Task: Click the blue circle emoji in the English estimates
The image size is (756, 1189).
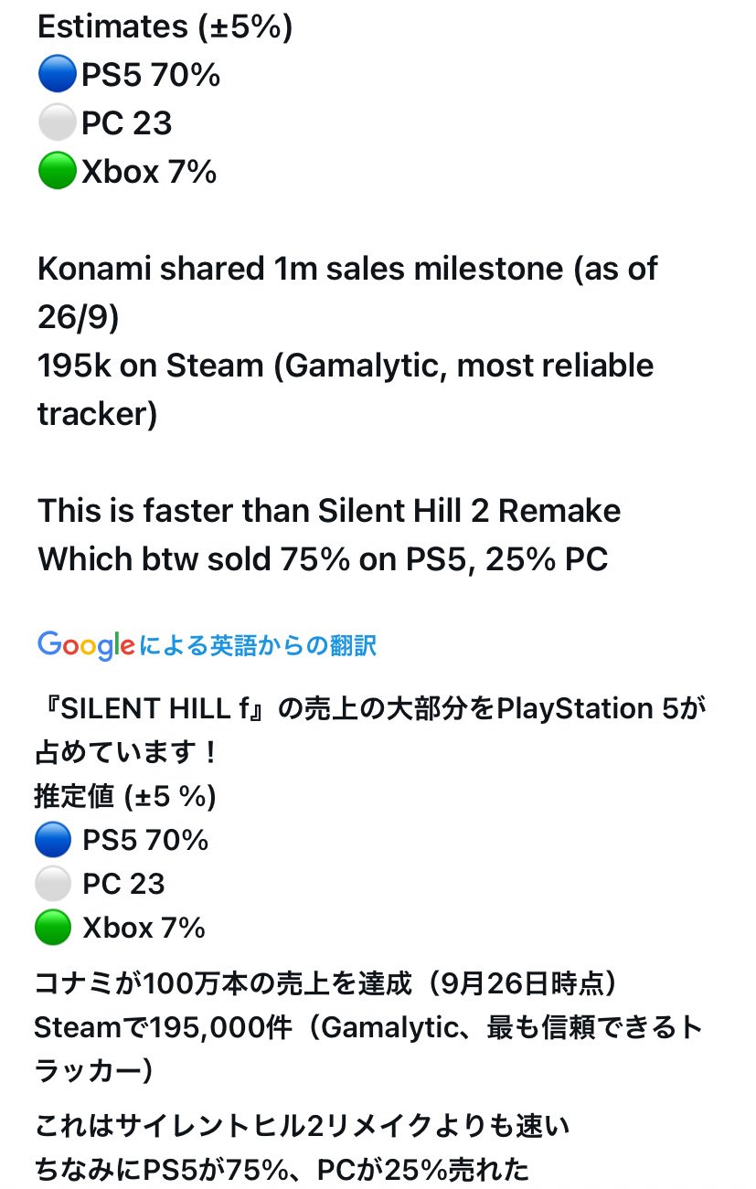Action: click(x=58, y=76)
